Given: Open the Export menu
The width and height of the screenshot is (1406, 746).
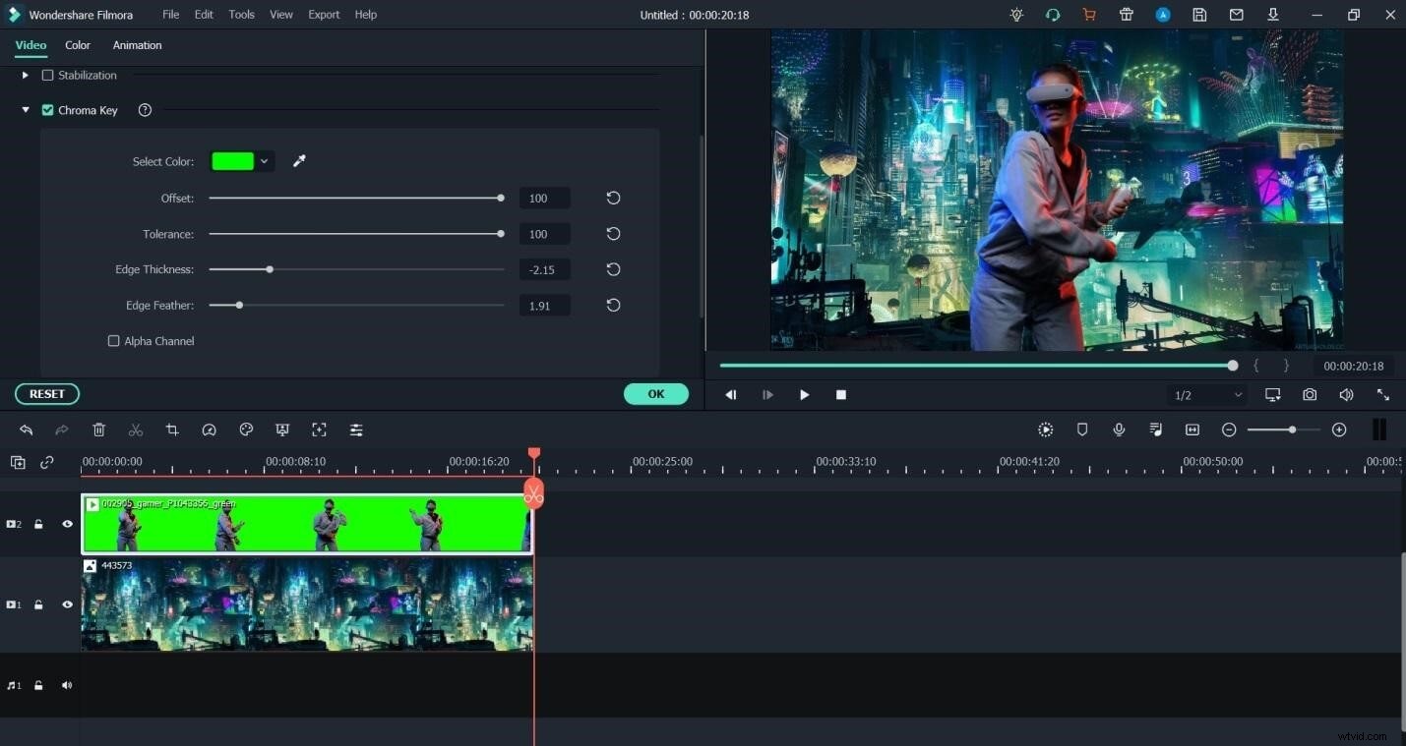Looking at the screenshot, I should pos(324,14).
